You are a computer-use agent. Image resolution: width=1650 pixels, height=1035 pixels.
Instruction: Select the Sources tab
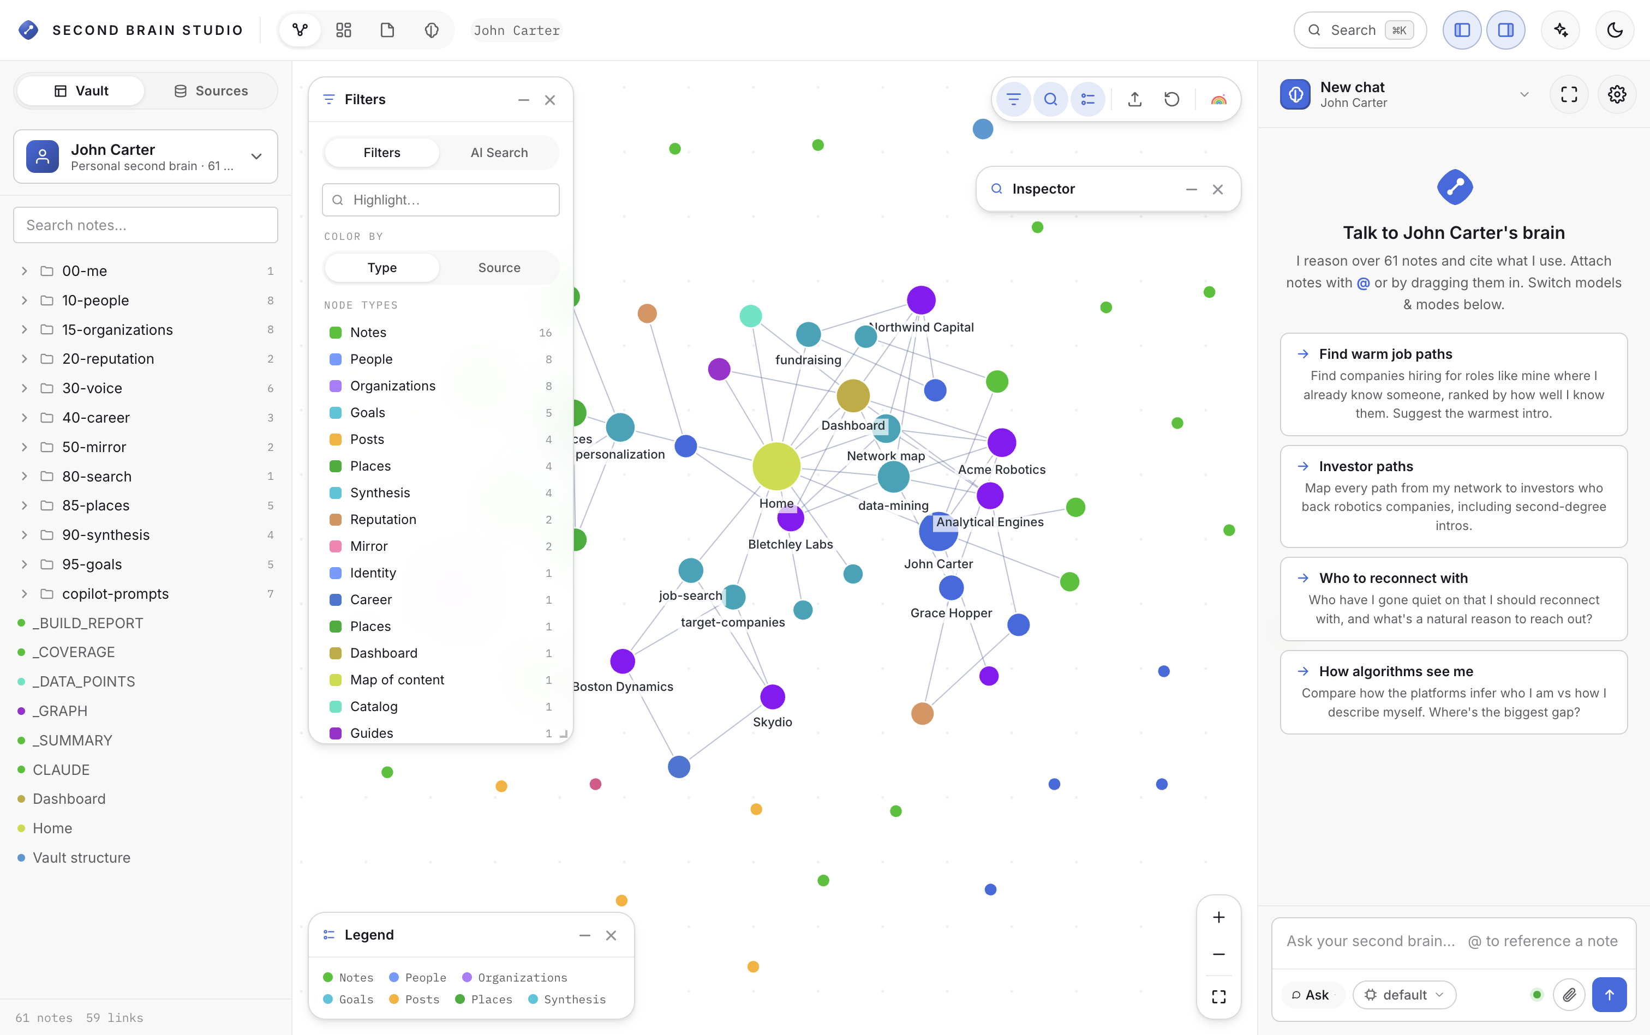[x=211, y=91]
